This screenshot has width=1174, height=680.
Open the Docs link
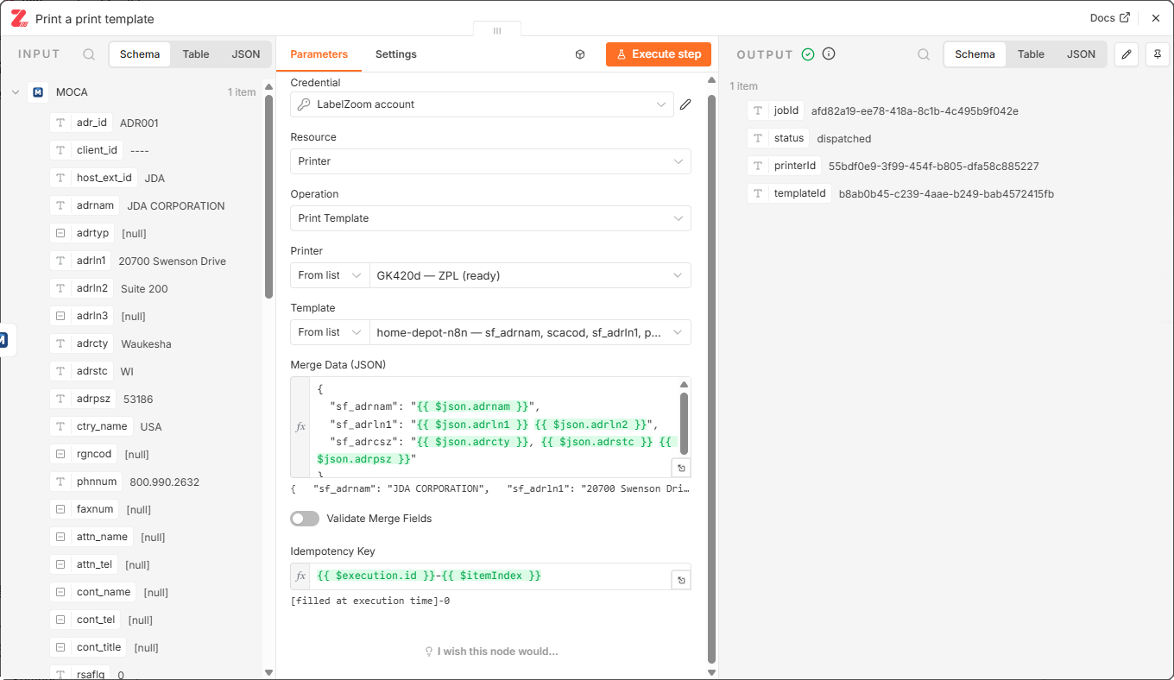click(1110, 18)
